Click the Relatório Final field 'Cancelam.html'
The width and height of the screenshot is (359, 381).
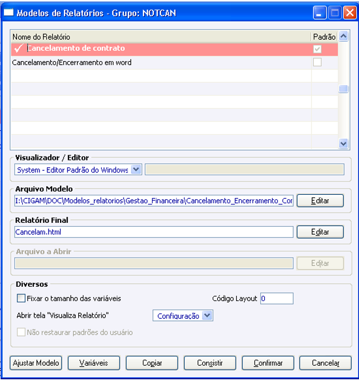pyautogui.click(x=154, y=232)
